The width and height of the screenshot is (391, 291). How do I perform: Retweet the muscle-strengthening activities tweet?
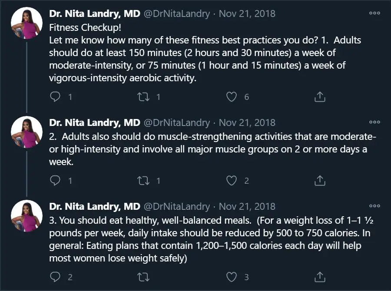click(x=143, y=181)
